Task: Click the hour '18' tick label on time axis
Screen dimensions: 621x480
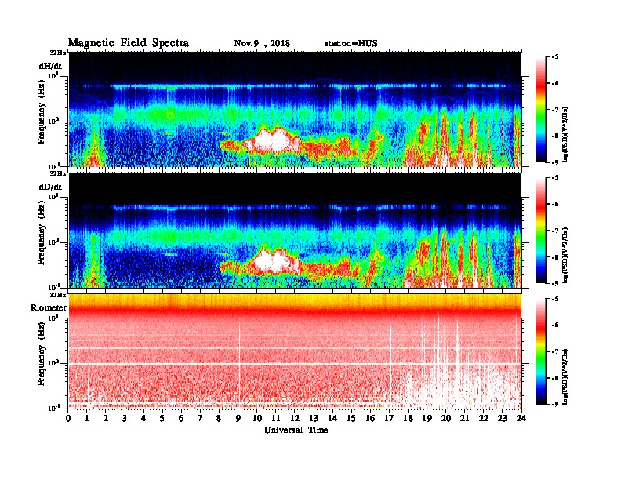Action: (408, 418)
